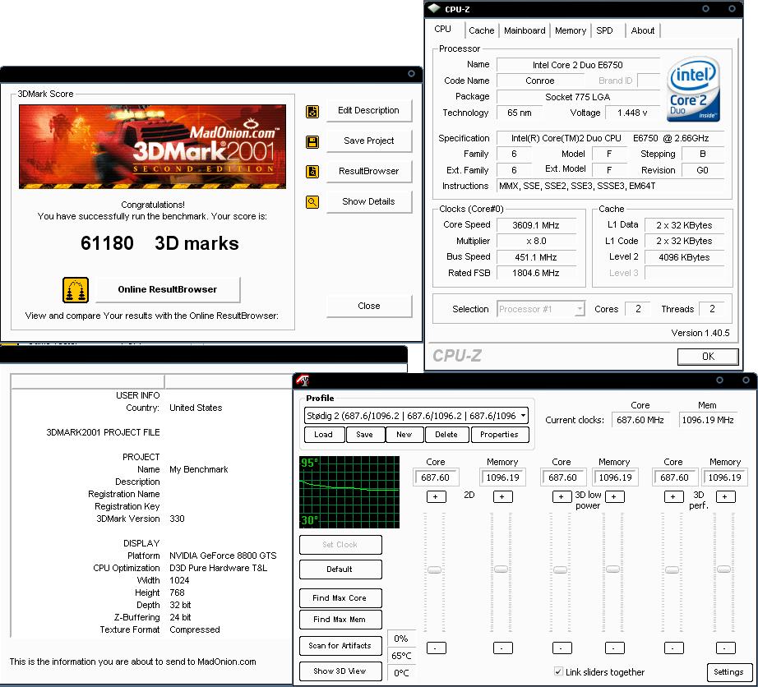Click the 2D core clock field 687.60
The image size is (758, 687).
[436, 477]
